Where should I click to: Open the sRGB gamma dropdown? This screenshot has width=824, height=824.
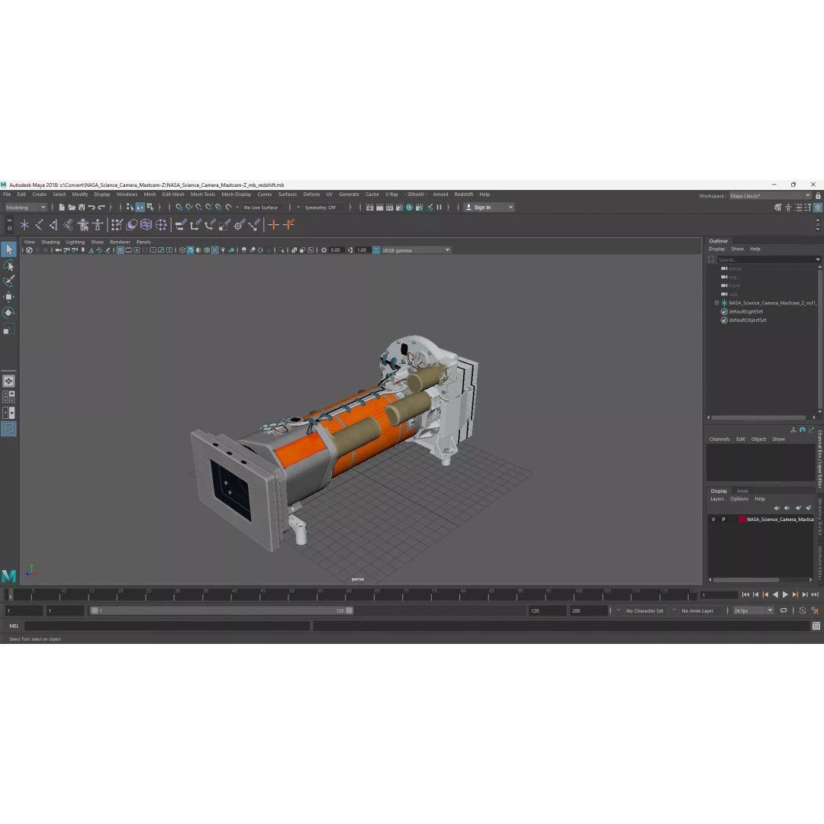pyautogui.click(x=416, y=250)
